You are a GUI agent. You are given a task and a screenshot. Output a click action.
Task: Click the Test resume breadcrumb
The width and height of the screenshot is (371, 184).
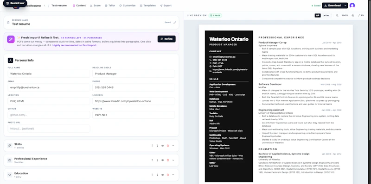click(x=59, y=6)
